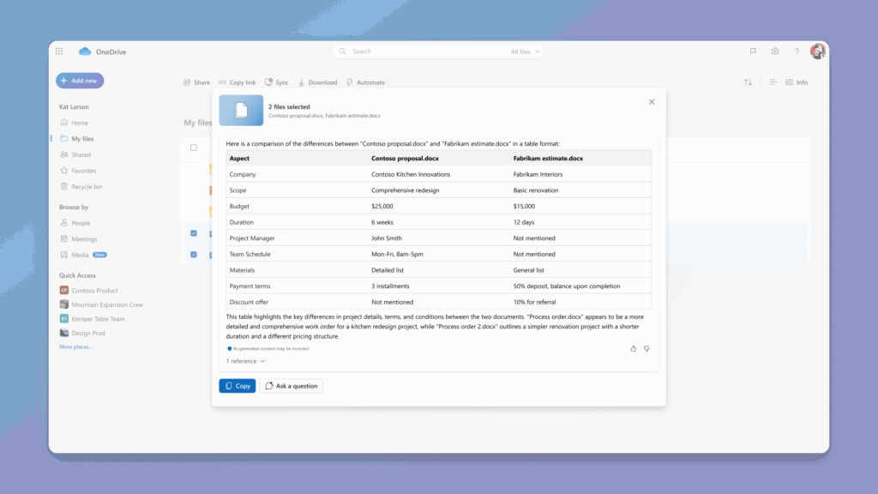Open the flag icon in the header
878x494 pixels.
pos(753,51)
